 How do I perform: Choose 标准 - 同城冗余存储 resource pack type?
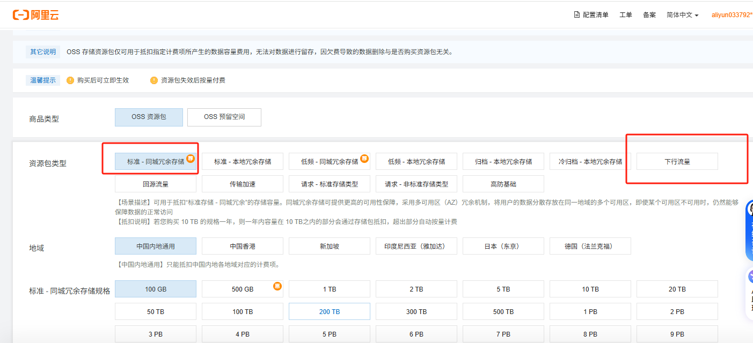coord(156,161)
